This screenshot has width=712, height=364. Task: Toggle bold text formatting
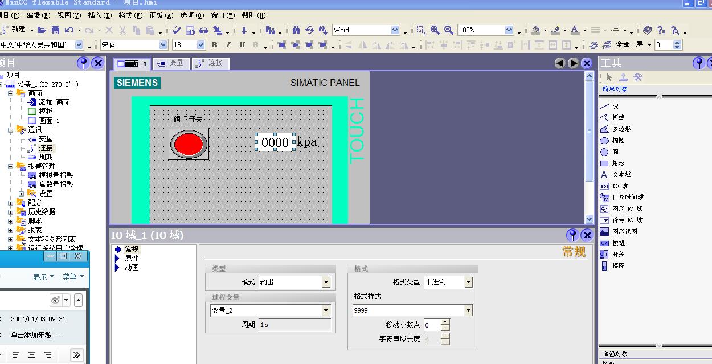coord(214,44)
